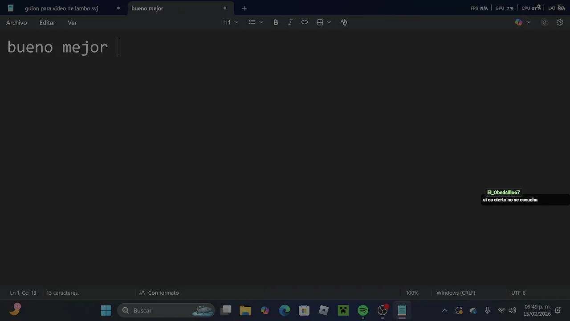The width and height of the screenshot is (570, 321).
Task: Click the El_Obedsillo67 chat username
Action: coord(503,193)
